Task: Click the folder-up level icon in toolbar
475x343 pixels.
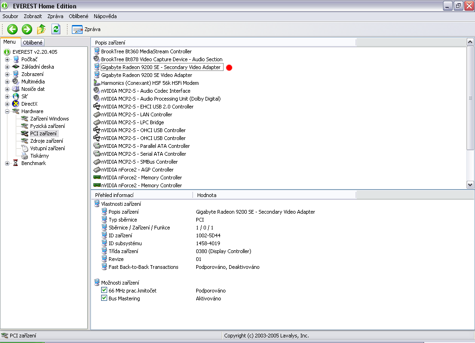Action: pyautogui.click(x=41, y=29)
